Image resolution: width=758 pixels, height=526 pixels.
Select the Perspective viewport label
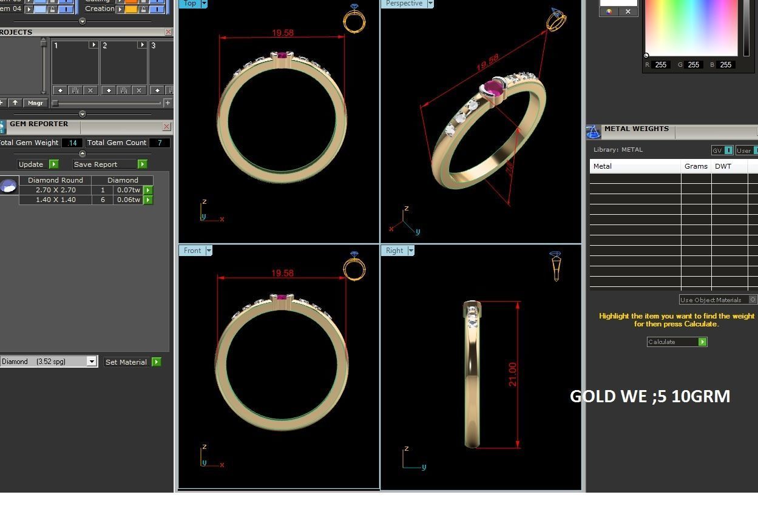(x=404, y=4)
